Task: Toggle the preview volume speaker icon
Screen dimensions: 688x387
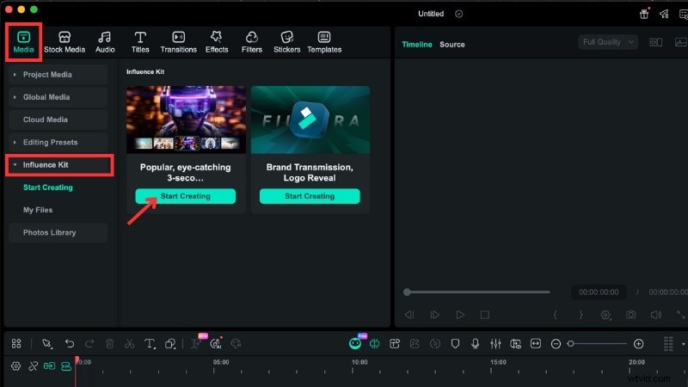Action: pyautogui.click(x=656, y=316)
